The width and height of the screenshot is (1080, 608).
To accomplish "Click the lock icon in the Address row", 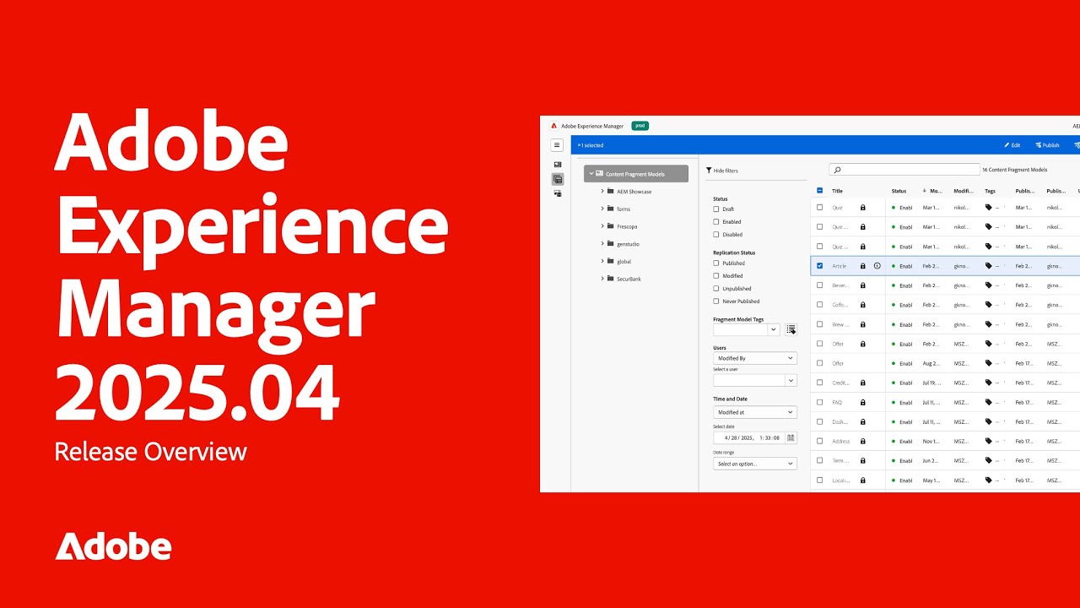I will tap(862, 442).
